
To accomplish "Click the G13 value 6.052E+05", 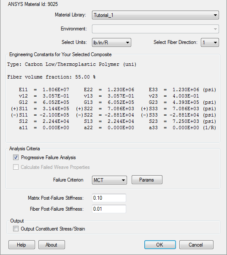I will [121, 102].
